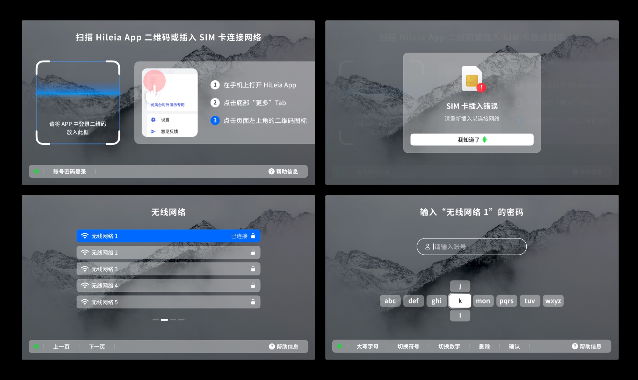Click the QR icon in phone preview

[x=153, y=80]
